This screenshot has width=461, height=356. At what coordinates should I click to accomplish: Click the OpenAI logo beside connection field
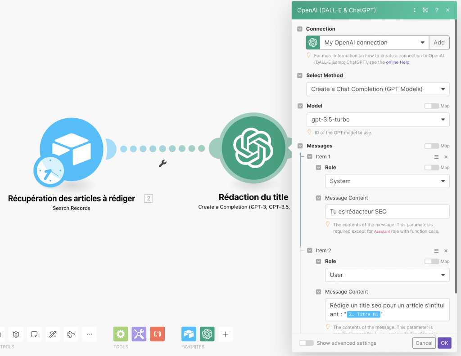tap(313, 43)
